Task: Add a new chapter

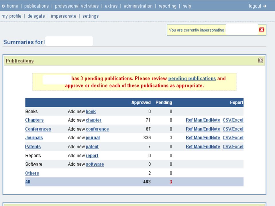Action: pyautogui.click(x=94, y=120)
